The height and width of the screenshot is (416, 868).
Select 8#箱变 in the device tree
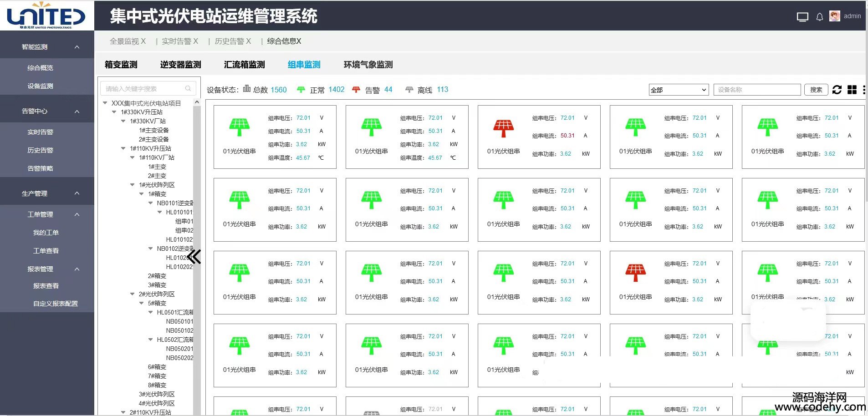click(157, 385)
